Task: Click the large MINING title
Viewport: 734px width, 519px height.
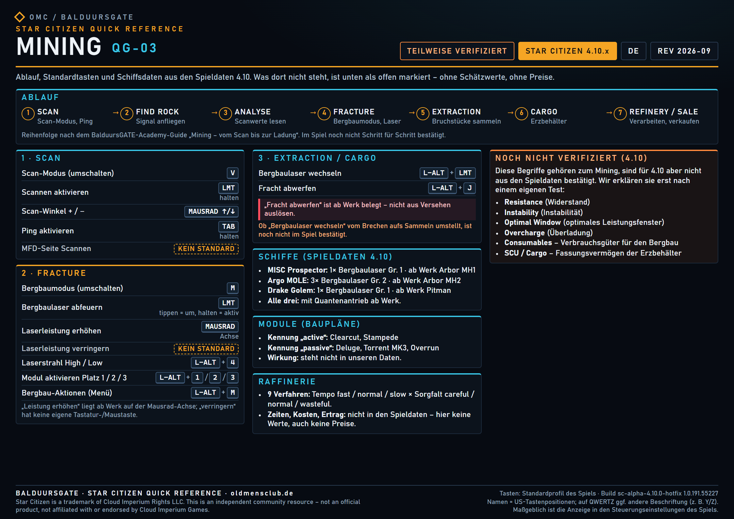Action: pyautogui.click(x=59, y=46)
